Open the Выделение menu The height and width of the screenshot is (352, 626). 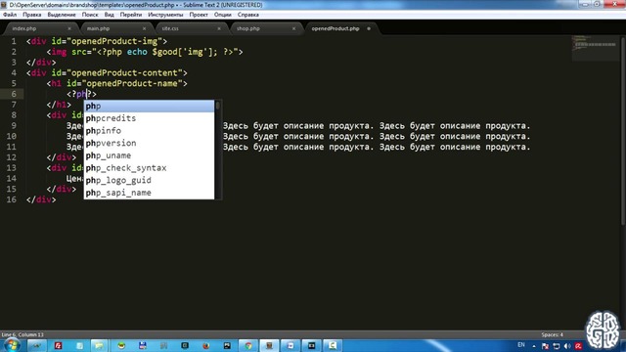click(x=62, y=15)
